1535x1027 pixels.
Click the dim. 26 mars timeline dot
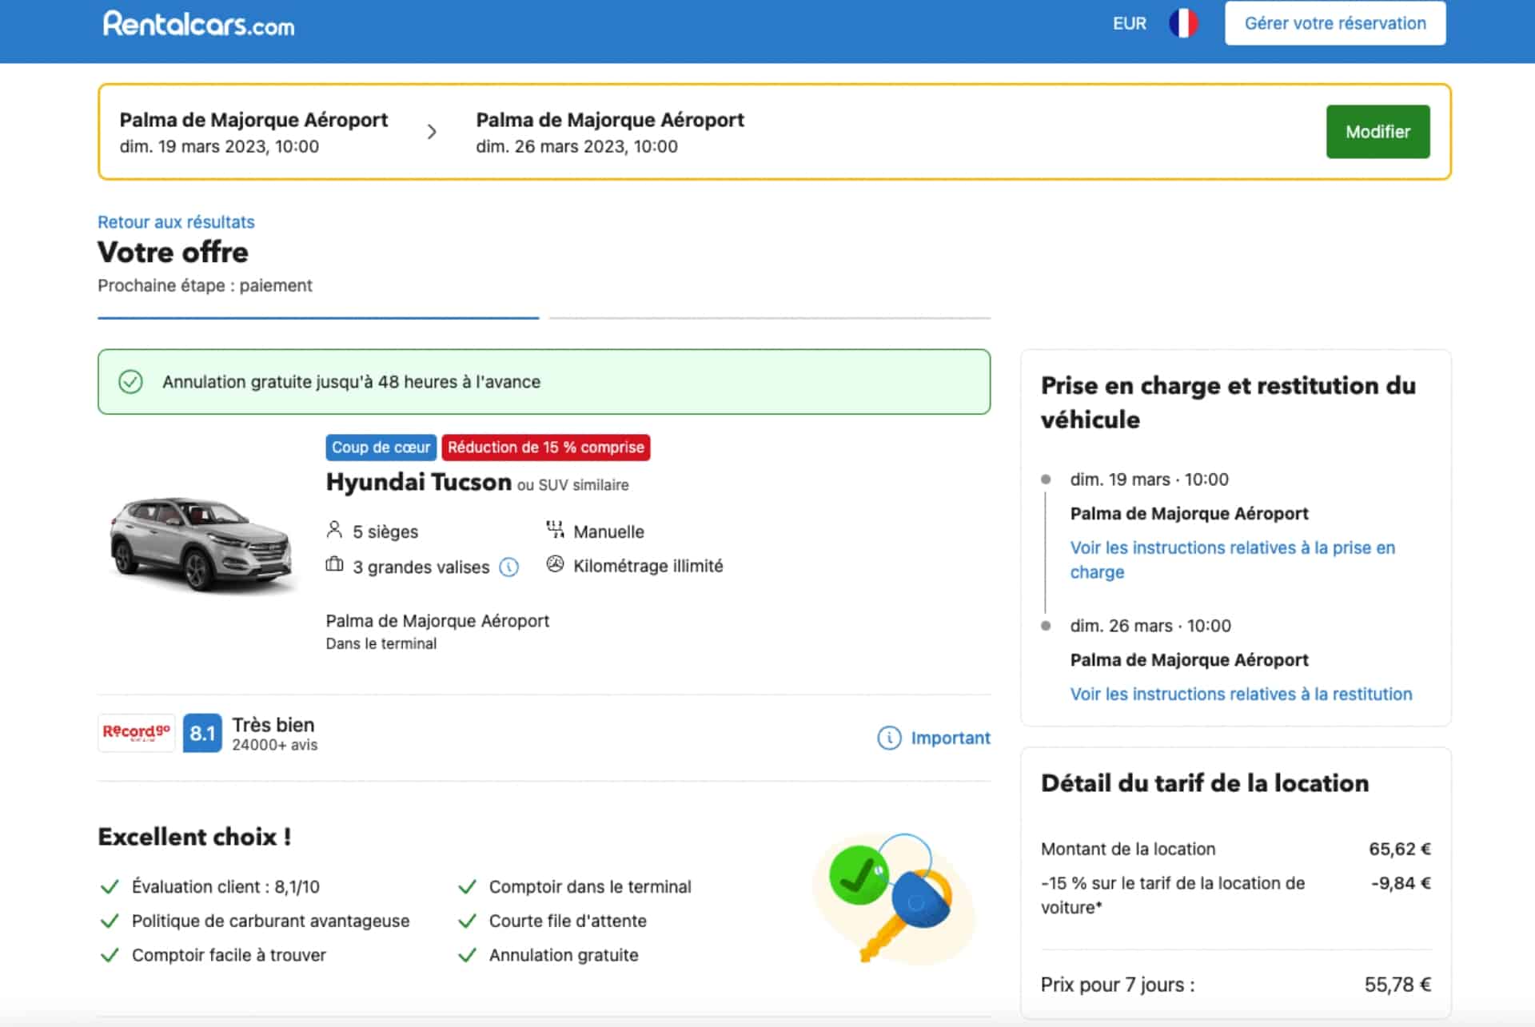(1046, 626)
